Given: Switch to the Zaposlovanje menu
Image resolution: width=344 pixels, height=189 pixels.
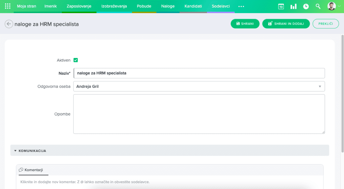Looking at the screenshot, I should pos(79,6).
